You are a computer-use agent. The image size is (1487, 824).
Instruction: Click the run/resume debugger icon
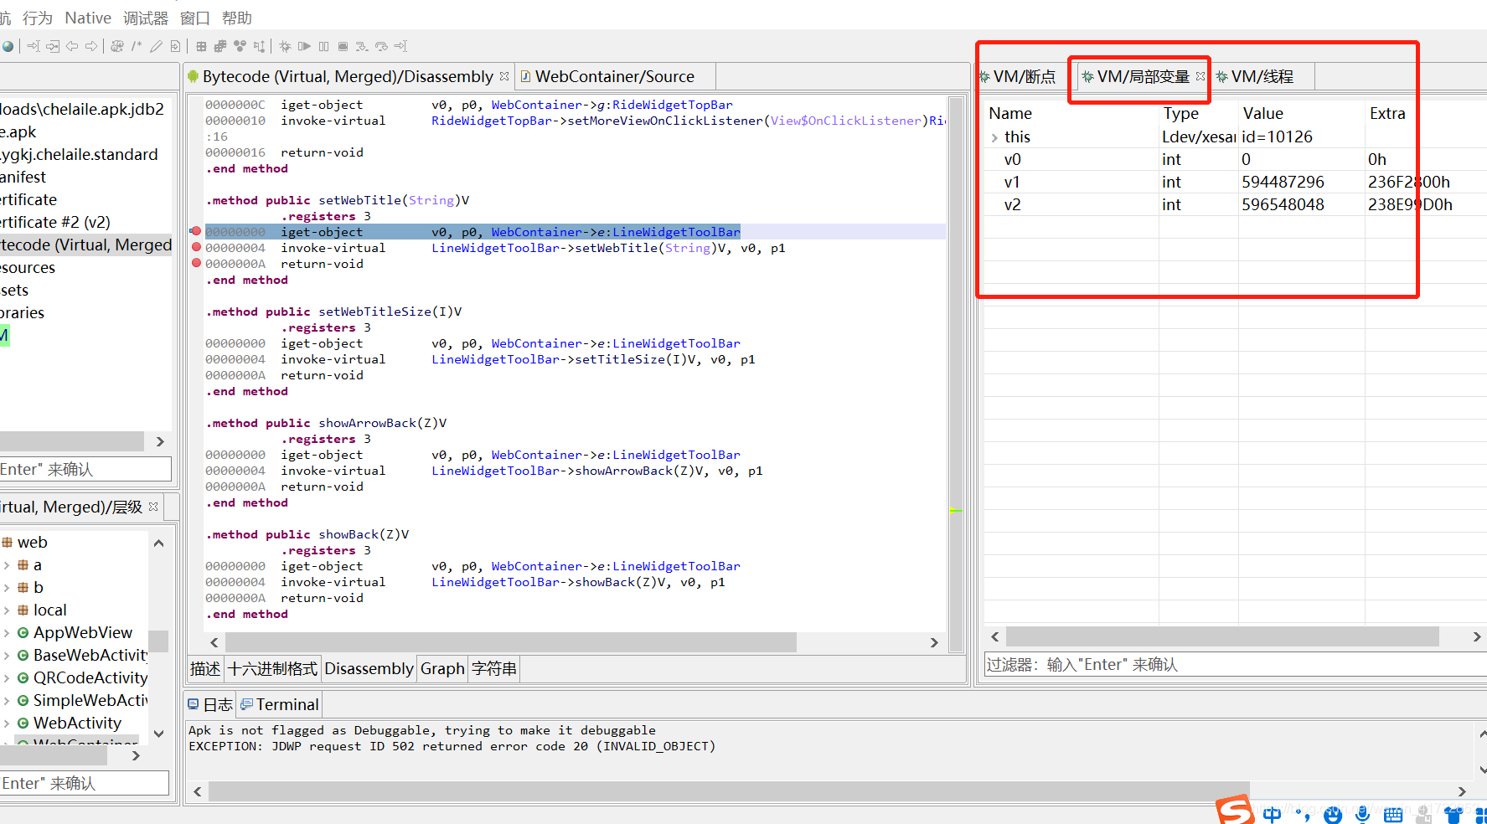pos(304,47)
